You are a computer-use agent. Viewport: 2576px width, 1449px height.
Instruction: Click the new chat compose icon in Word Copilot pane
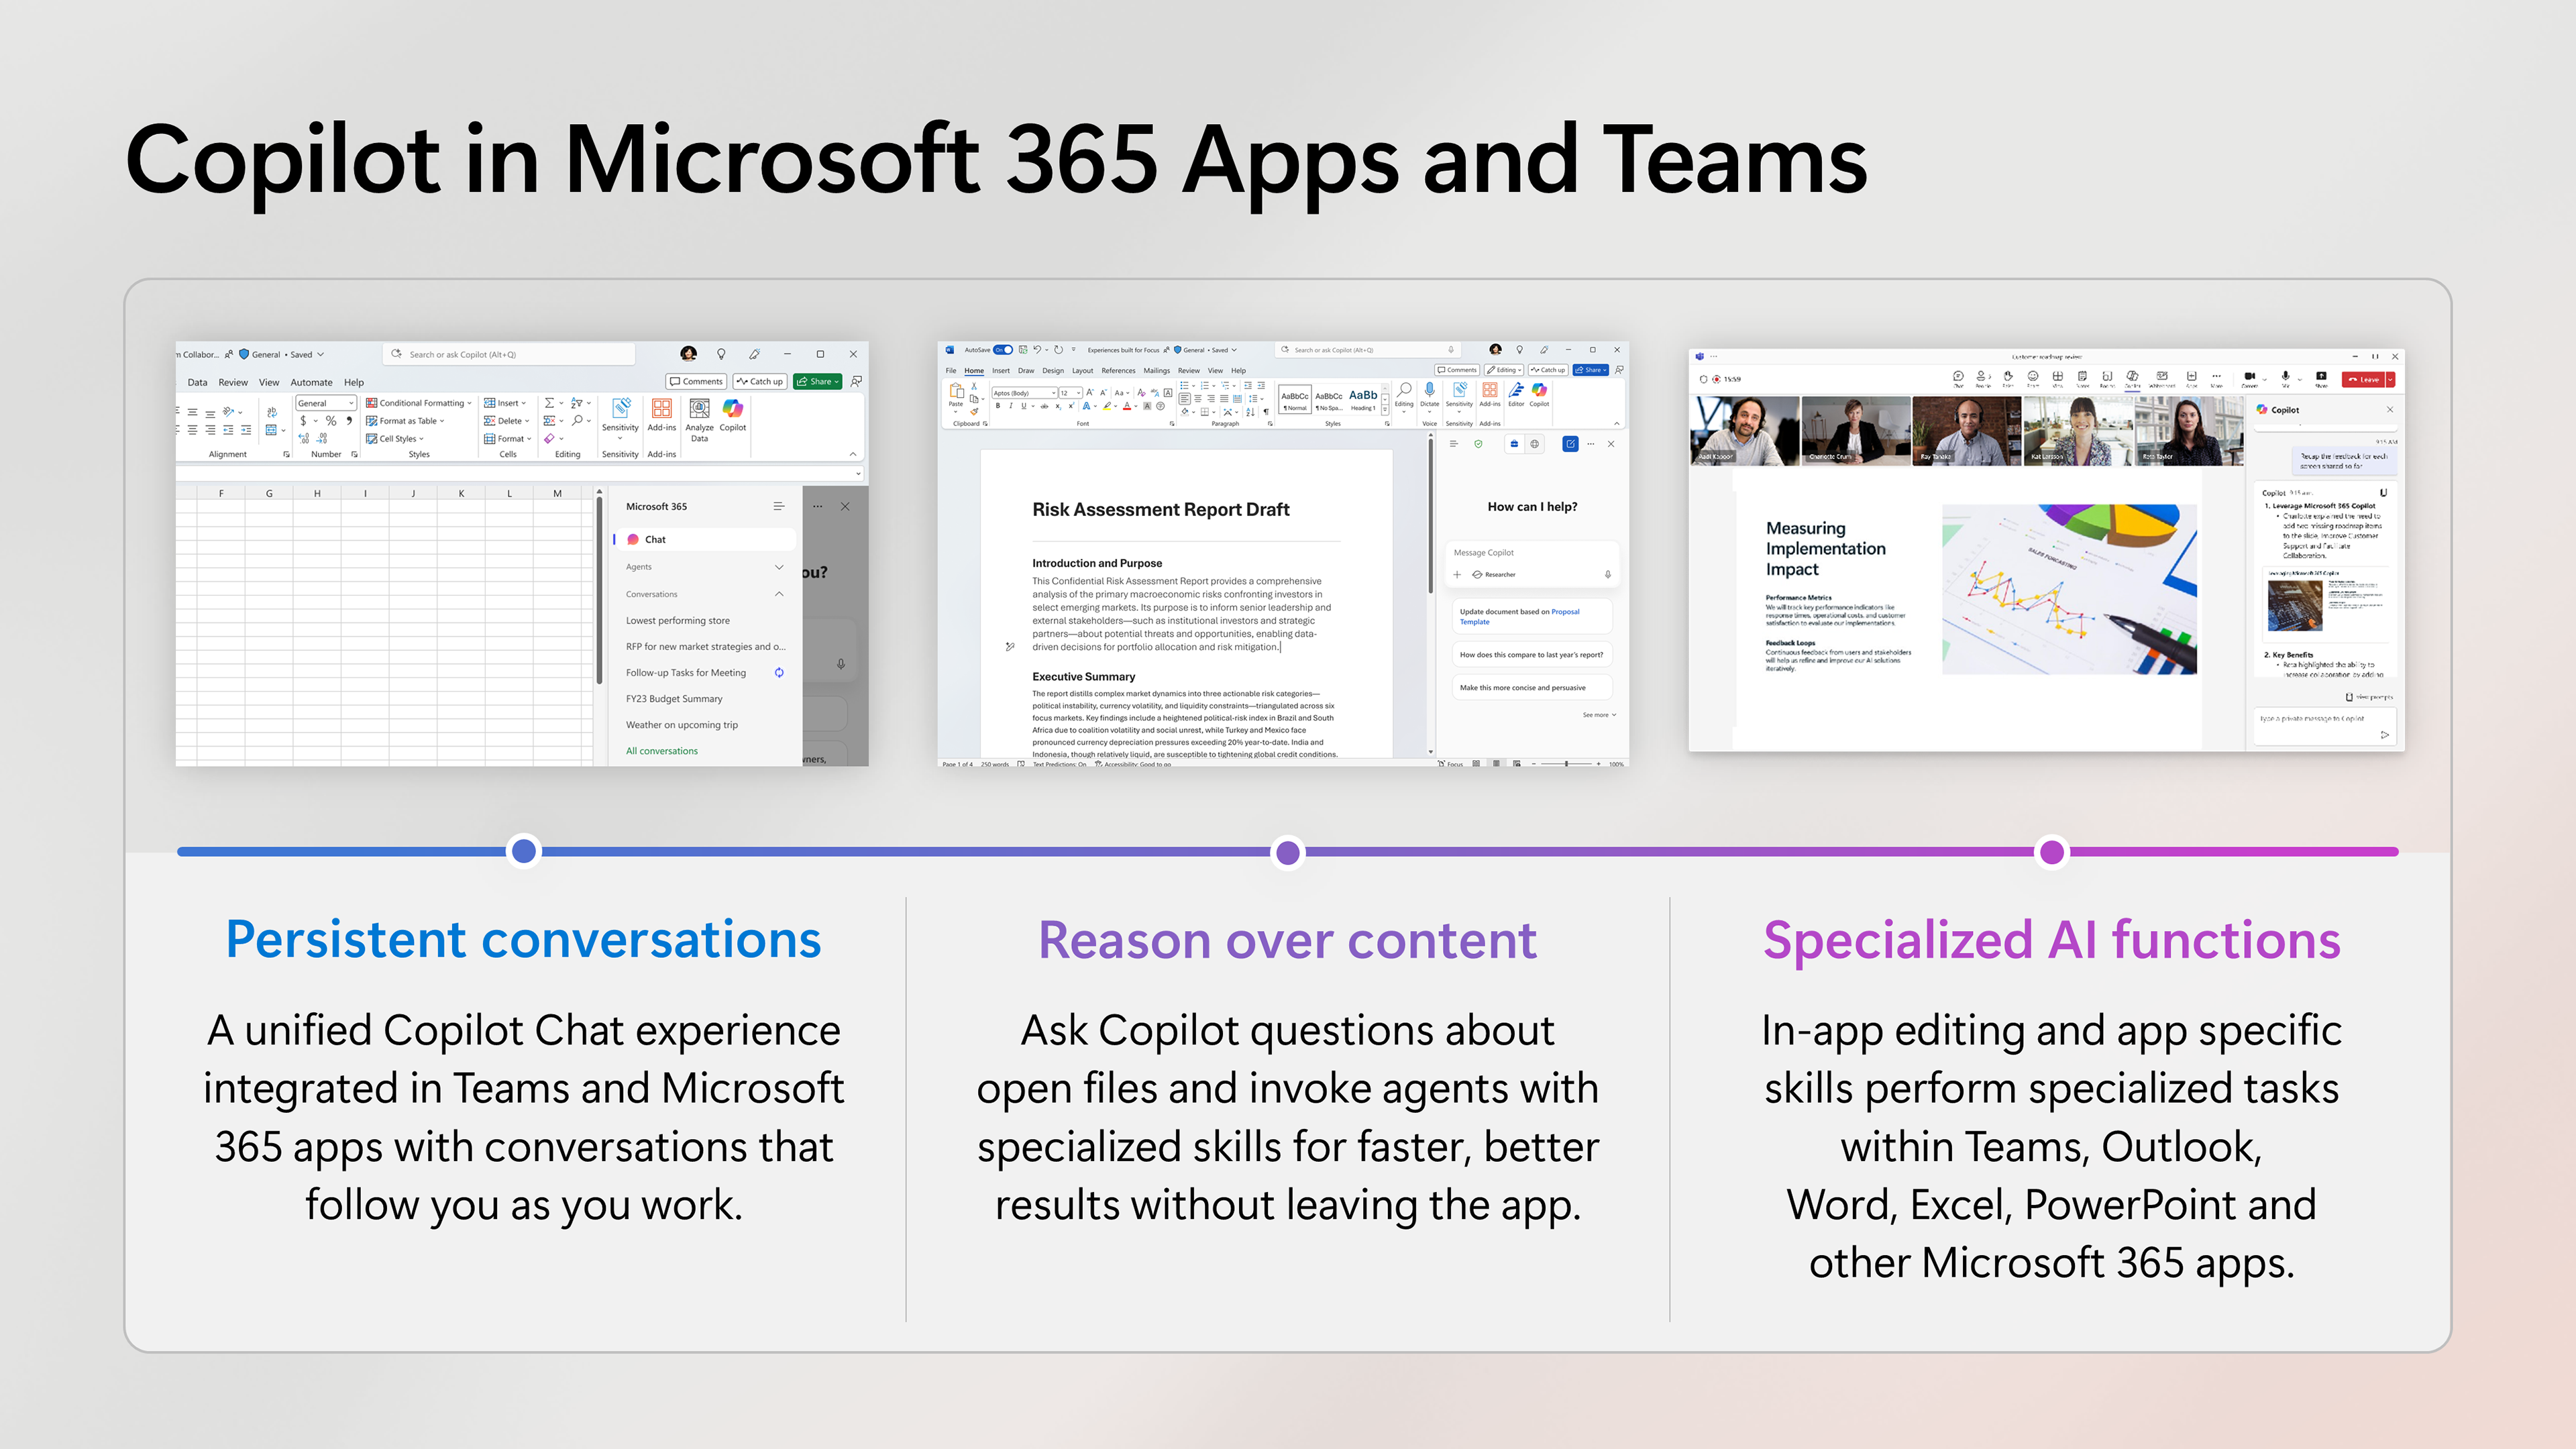1570,444
